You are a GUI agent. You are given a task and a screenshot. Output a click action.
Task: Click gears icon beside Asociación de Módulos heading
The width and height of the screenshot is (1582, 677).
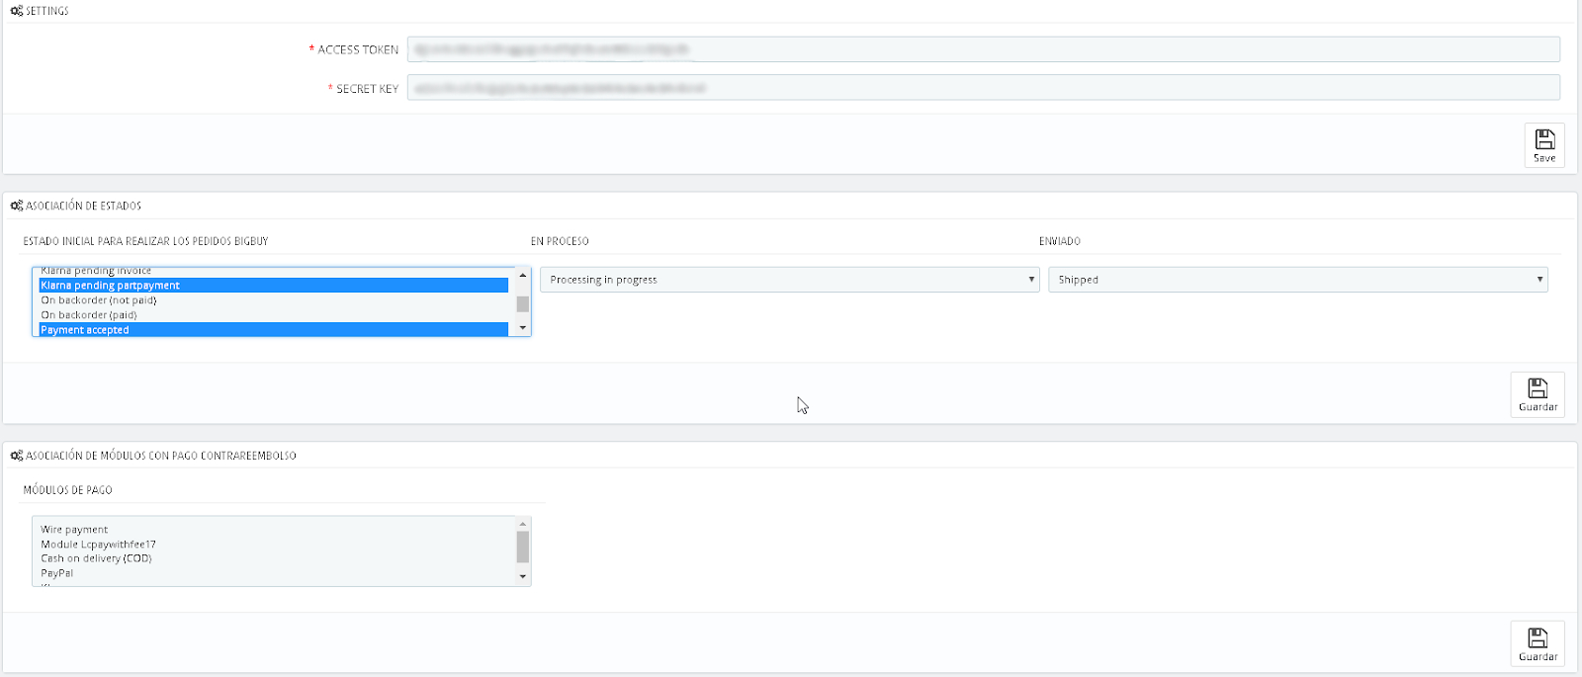tap(17, 456)
